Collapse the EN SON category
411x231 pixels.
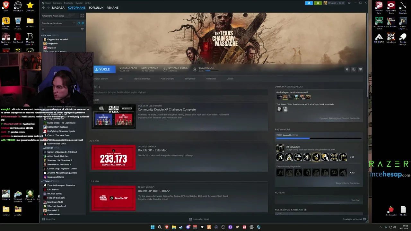point(42,35)
